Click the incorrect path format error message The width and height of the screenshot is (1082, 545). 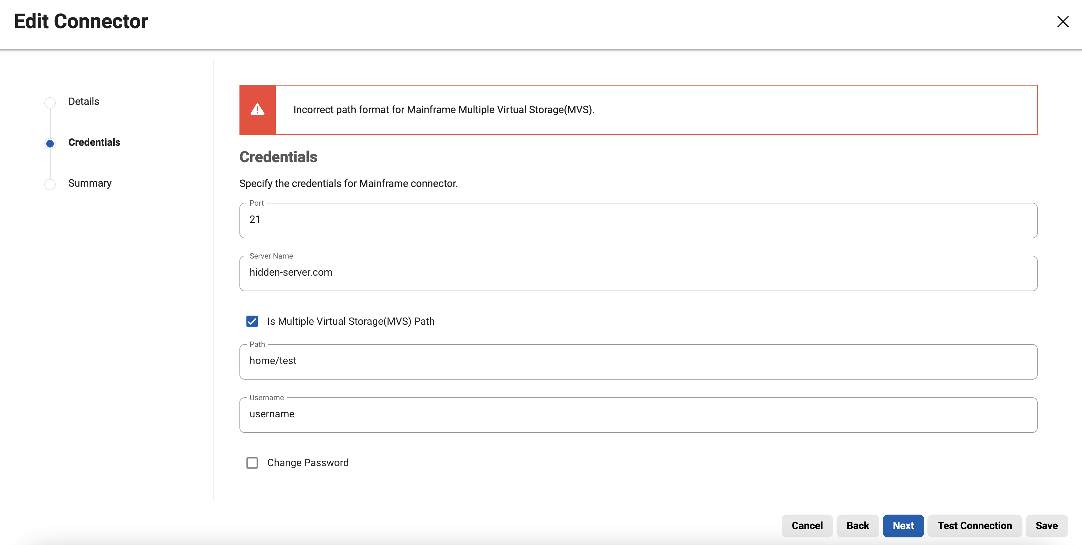[x=443, y=110]
